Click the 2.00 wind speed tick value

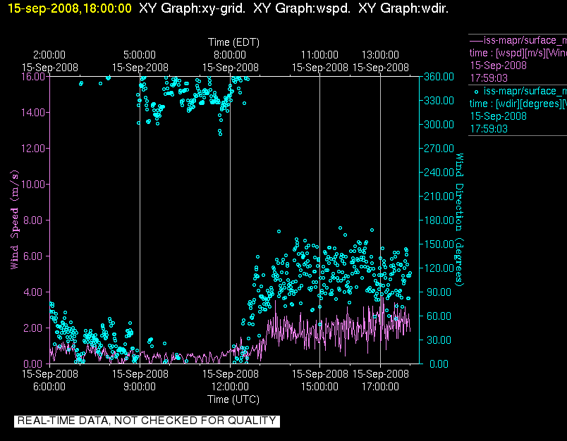coord(33,328)
